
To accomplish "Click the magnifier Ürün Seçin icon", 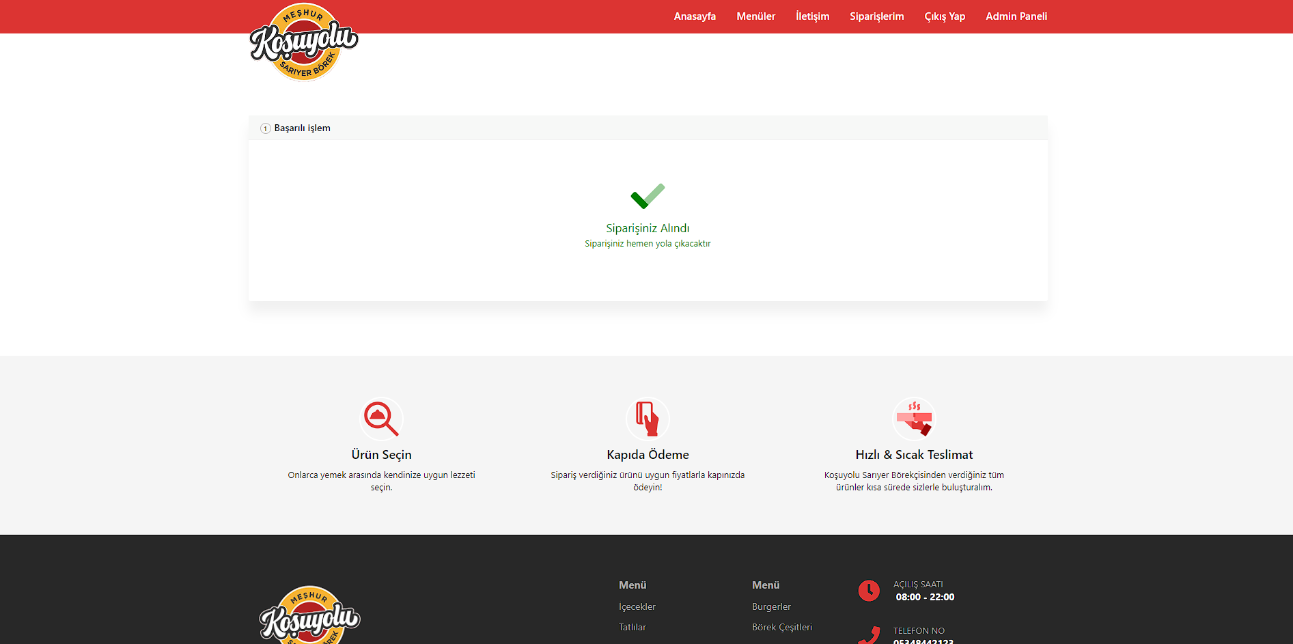I will tap(381, 419).
